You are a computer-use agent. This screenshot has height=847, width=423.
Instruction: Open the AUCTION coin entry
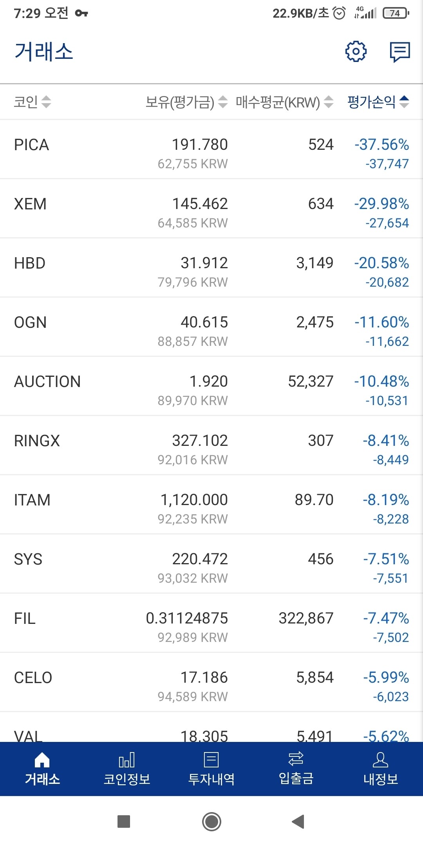(x=47, y=382)
